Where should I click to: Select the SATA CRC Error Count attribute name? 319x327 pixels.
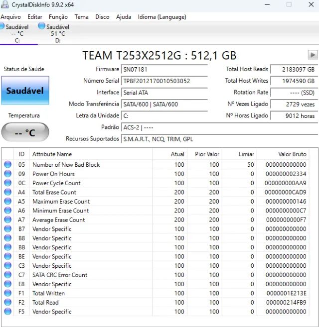click(x=60, y=275)
